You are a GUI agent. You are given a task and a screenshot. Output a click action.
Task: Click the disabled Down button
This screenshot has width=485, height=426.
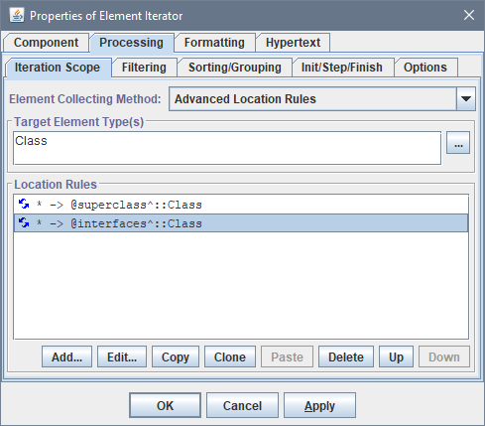pos(444,356)
